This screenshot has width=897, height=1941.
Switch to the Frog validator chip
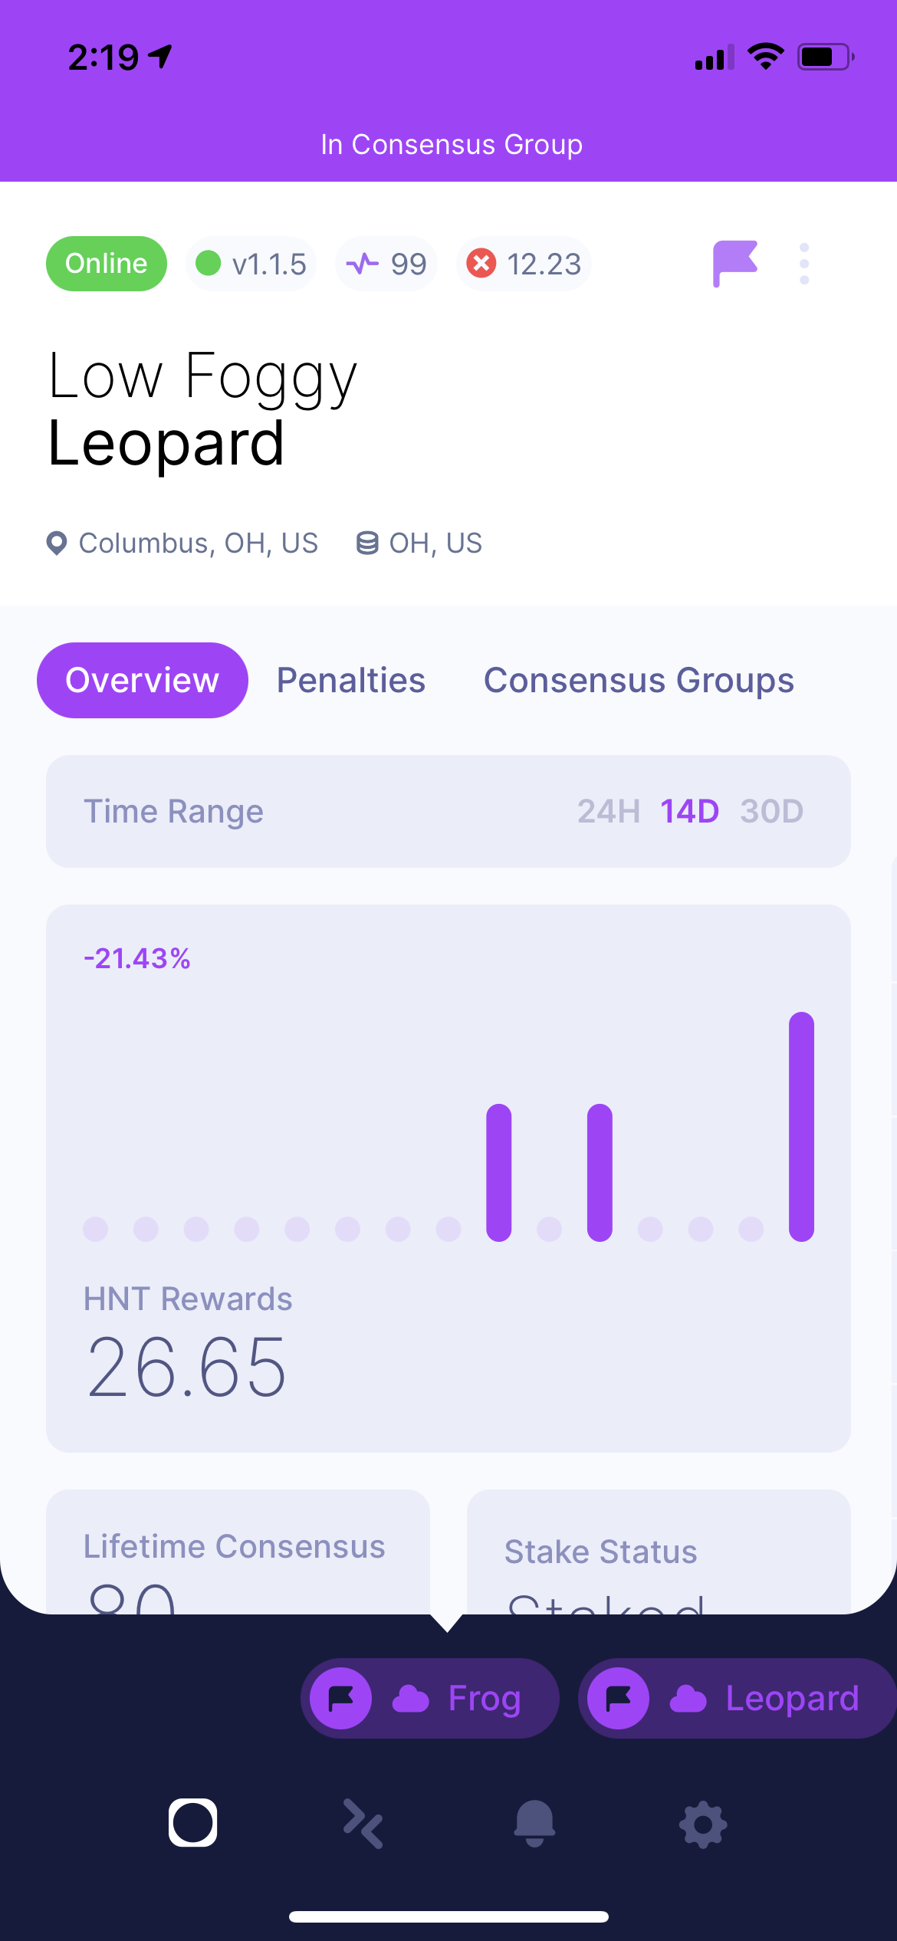429,1698
